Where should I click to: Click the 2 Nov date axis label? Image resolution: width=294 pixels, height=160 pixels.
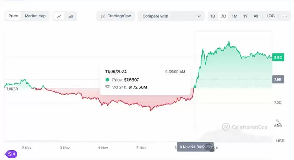tap(26, 148)
